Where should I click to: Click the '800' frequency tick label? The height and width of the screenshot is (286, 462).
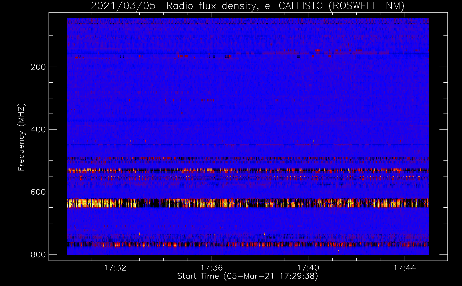(x=38, y=255)
